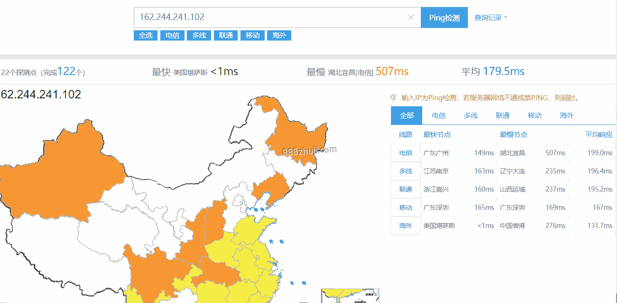Toggle the 移动 filter tag under search
617x303 pixels.
coord(253,35)
